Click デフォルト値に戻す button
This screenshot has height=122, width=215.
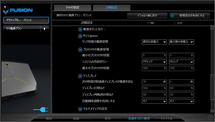click(147, 16)
